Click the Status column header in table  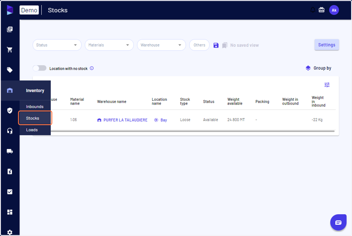(209, 102)
